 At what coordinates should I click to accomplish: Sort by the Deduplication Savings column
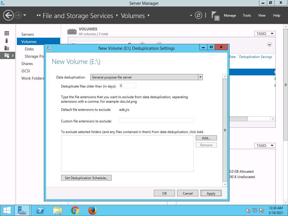[255, 57]
